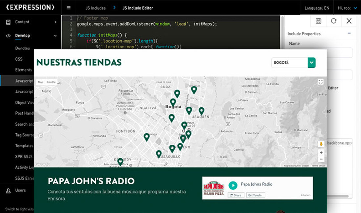The width and height of the screenshot is (361, 213).
Task: Open Bundles in the sidebar
Action: point(22,48)
